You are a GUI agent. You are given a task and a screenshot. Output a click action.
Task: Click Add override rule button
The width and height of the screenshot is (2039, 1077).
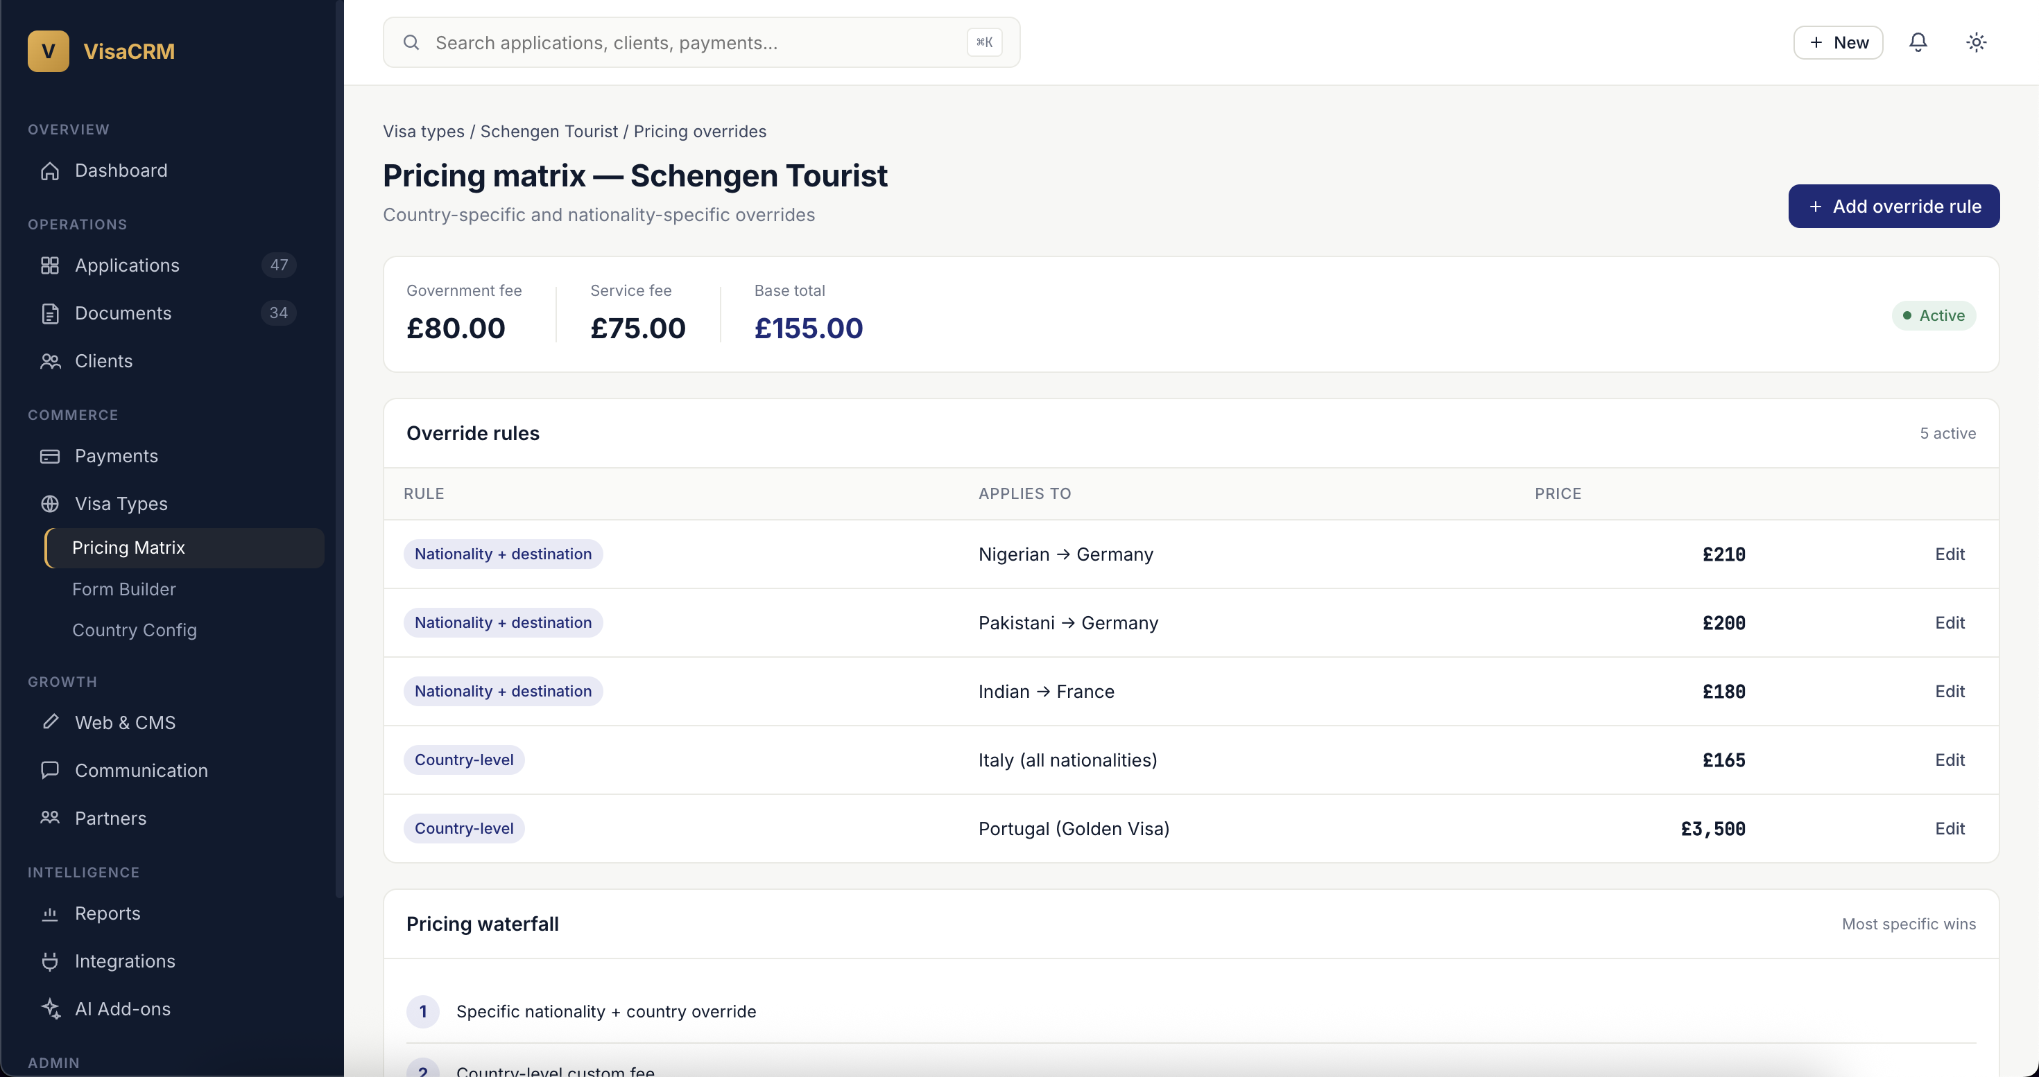coord(1893,207)
